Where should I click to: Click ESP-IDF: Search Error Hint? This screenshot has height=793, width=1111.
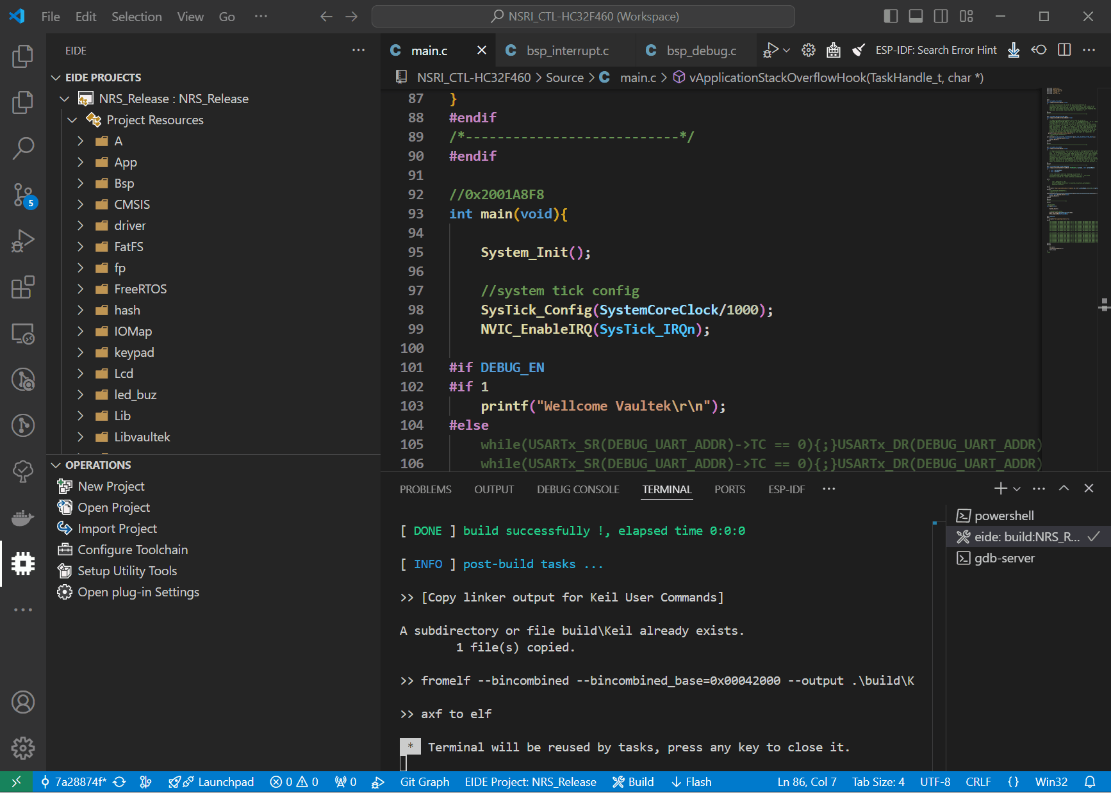[x=936, y=50]
